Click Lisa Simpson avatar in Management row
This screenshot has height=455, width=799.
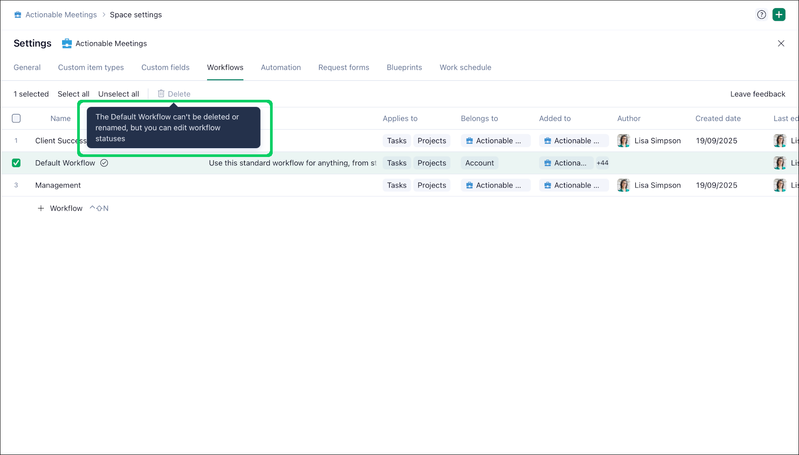[623, 185]
